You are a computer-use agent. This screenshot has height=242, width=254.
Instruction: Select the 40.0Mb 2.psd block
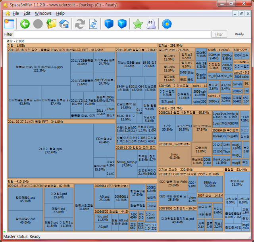point(25,221)
